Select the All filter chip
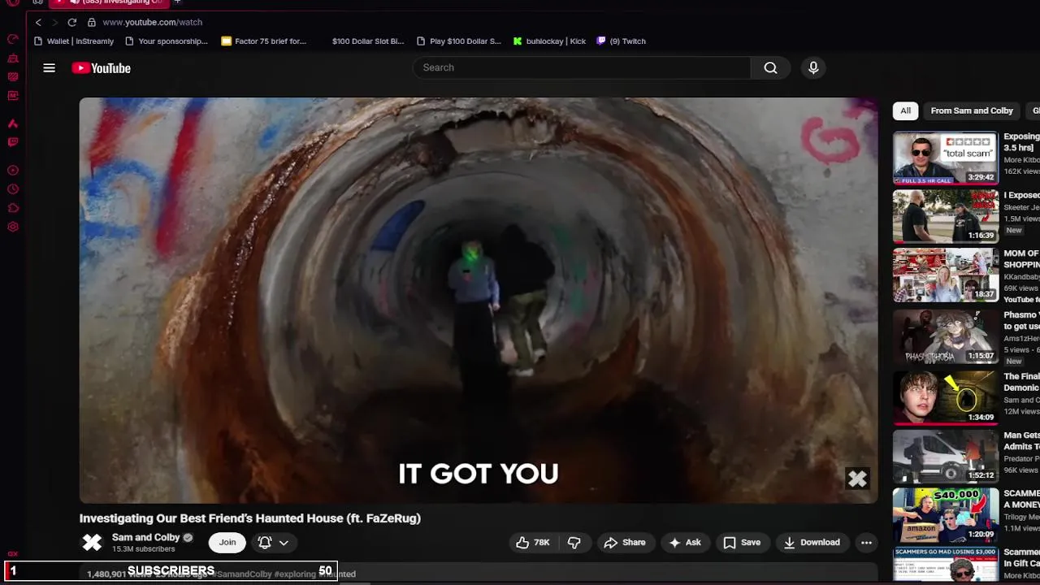 905,110
